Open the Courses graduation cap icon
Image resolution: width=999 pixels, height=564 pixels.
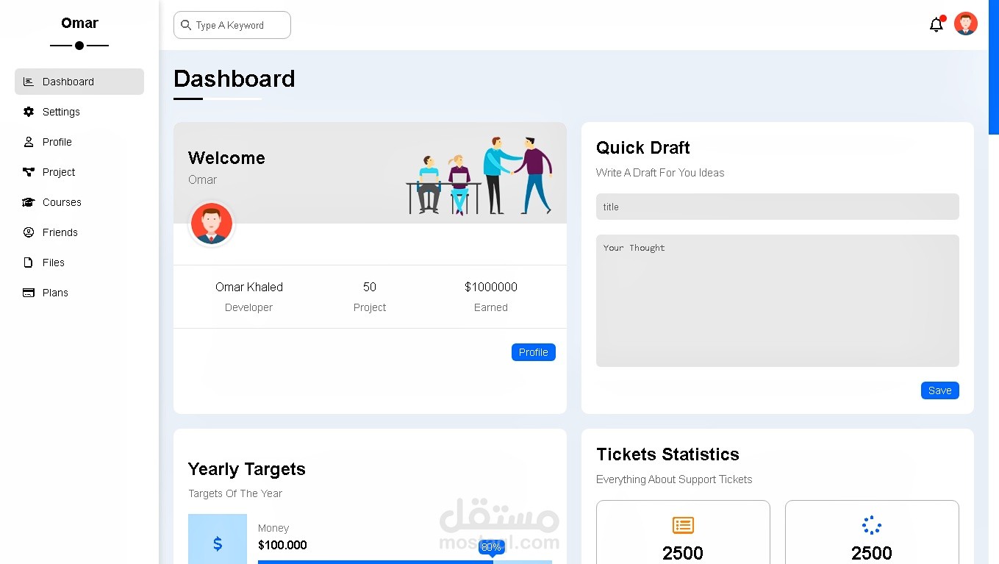pyautogui.click(x=27, y=201)
